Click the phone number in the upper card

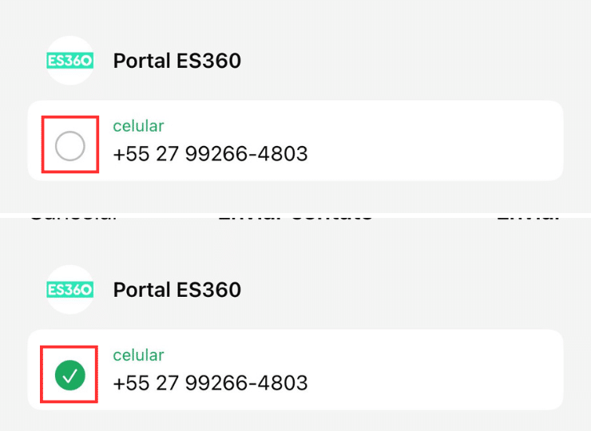210,154
